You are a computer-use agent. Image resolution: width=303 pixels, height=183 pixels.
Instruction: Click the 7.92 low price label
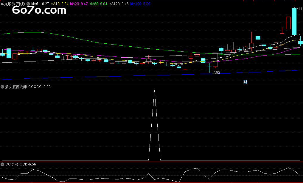(x=216, y=72)
